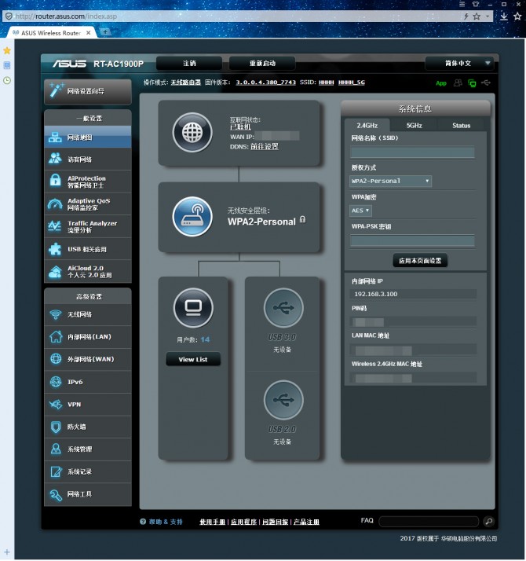The width and height of the screenshot is (526, 561).
Task: Open Traffic Analyzer chart icon
Action: tap(55, 225)
